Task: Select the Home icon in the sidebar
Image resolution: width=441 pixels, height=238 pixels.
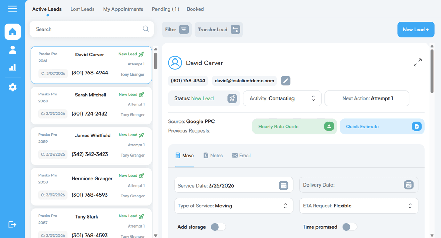Action: [x=13, y=32]
